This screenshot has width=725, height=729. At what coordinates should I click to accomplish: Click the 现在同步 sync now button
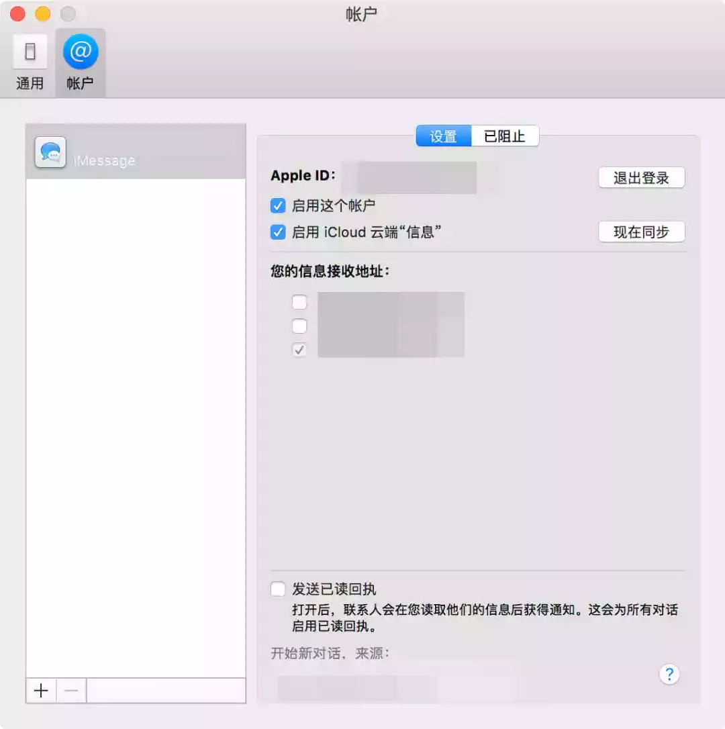pos(641,232)
